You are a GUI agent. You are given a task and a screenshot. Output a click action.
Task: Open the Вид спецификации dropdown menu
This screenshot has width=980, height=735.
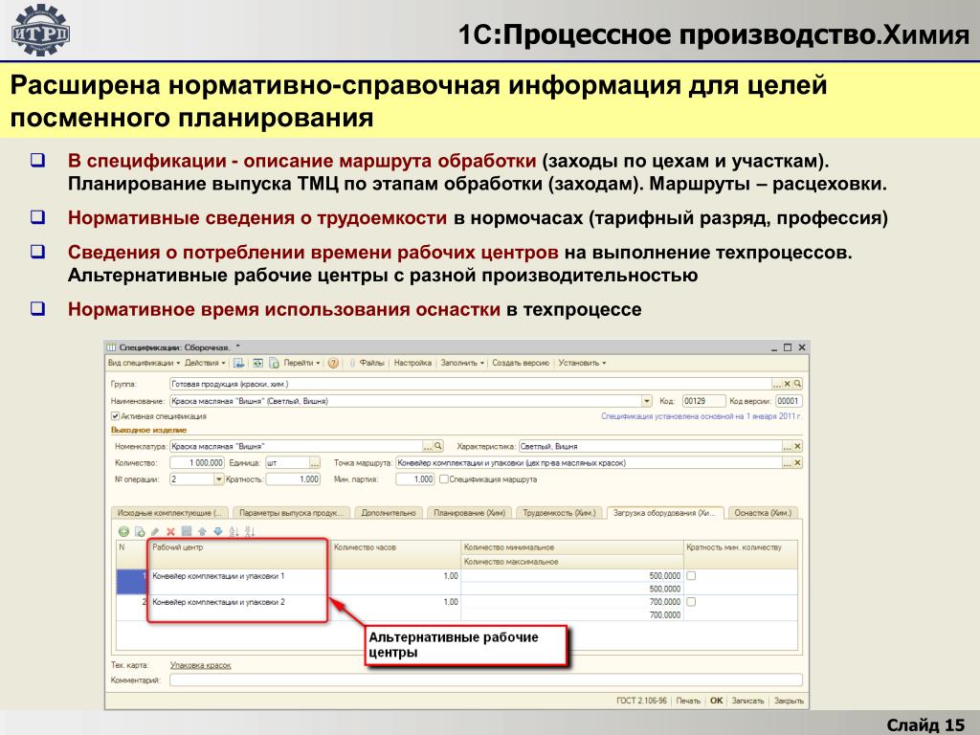click(144, 363)
